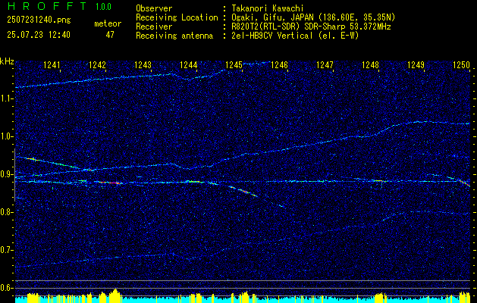Click the 1247 time marker
This screenshot has width=477, height=303.
pos(325,64)
